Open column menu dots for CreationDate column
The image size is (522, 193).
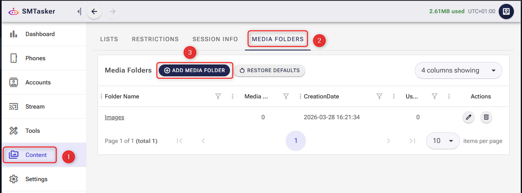pos(393,96)
